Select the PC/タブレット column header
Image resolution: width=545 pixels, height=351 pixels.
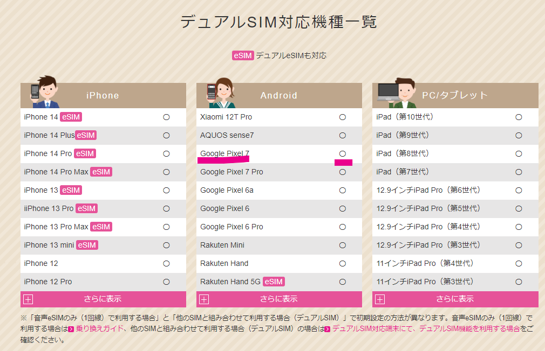tap(455, 95)
